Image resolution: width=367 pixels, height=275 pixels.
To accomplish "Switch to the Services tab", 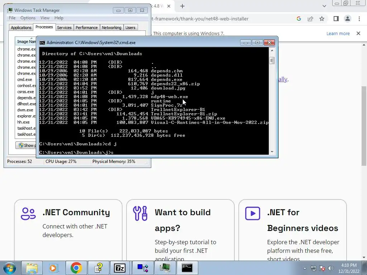I will click(64, 28).
